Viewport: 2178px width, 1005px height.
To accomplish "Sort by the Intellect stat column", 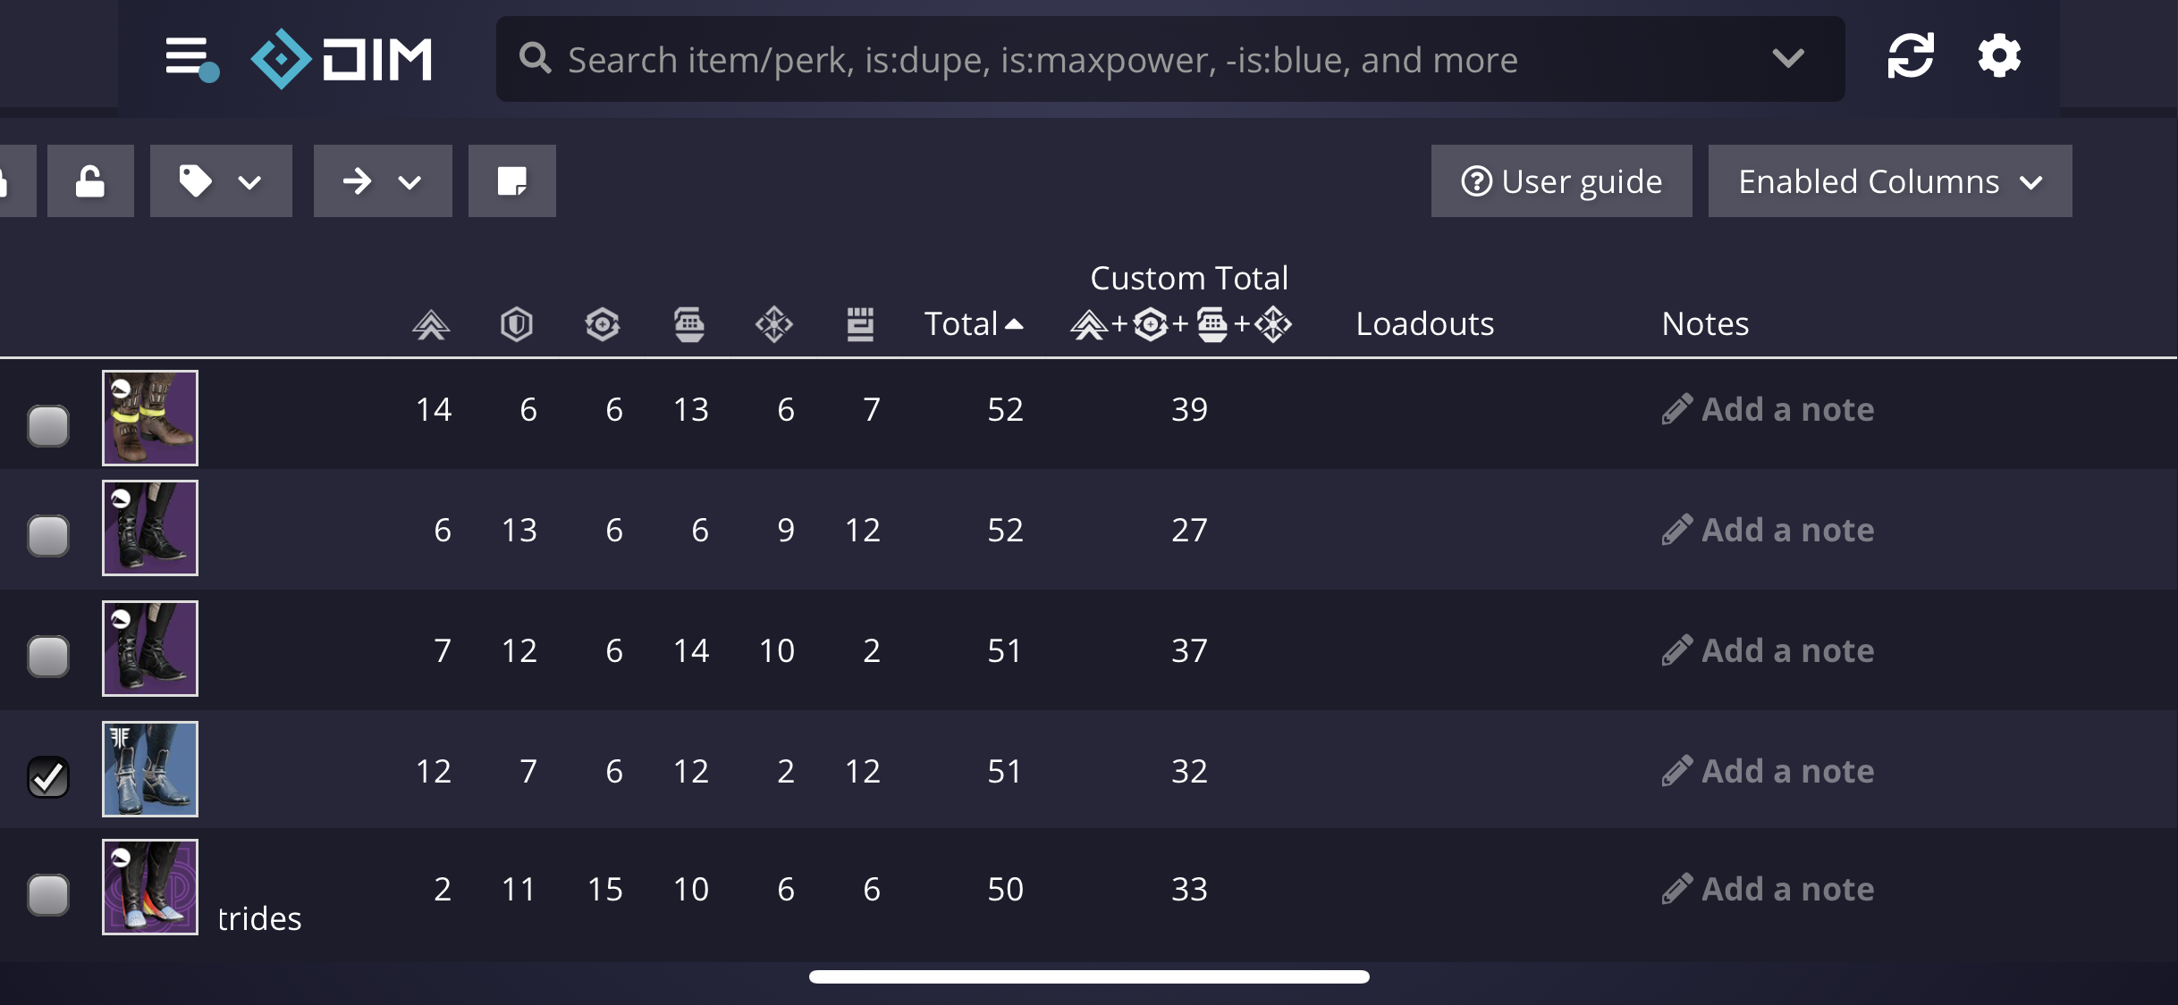I will (x=775, y=323).
